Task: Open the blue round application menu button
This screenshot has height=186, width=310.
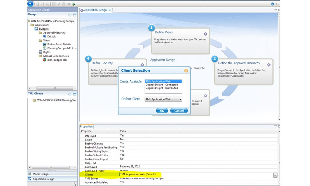Action: 30,4
